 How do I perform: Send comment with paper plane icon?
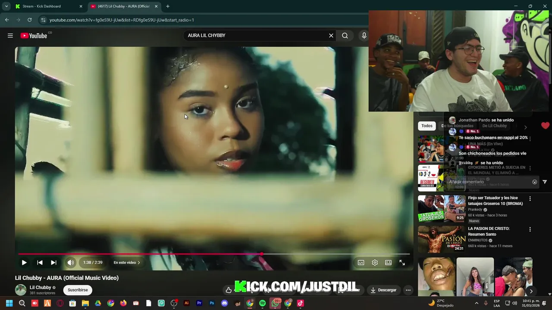click(545, 182)
